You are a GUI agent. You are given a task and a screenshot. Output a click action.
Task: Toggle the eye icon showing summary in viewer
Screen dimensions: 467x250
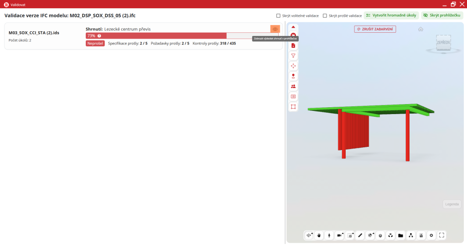click(x=275, y=29)
